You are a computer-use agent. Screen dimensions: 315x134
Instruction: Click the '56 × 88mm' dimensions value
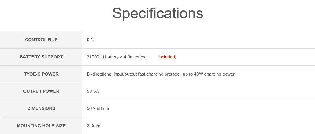(x=98, y=108)
